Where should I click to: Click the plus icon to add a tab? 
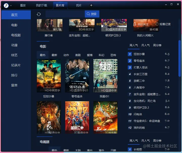coord(91,5)
